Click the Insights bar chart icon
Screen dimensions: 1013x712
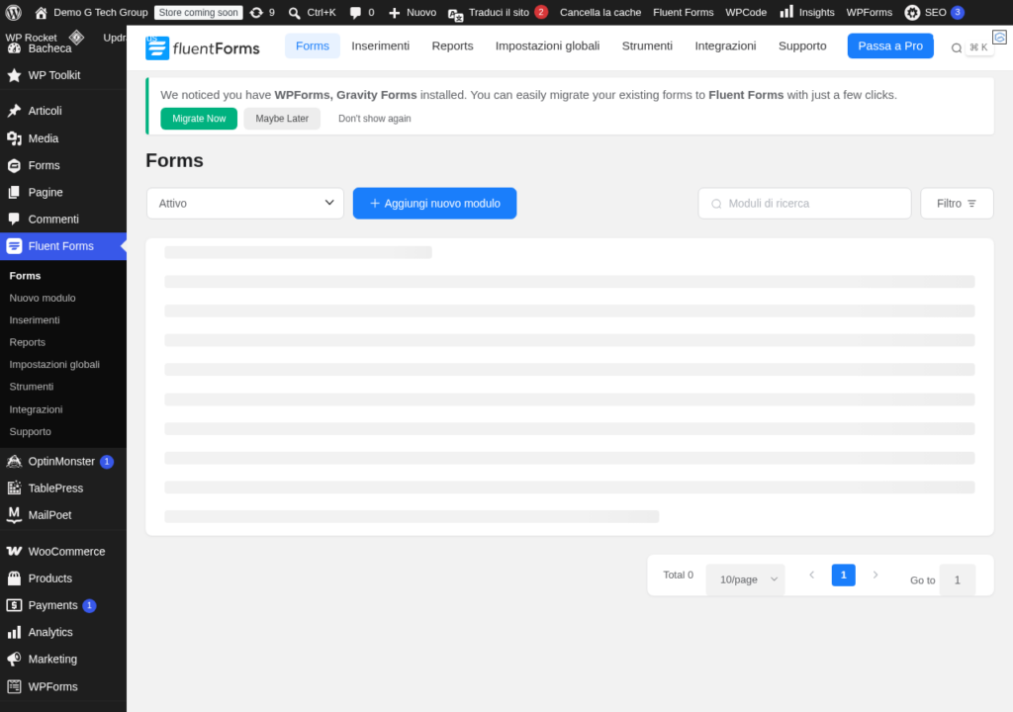coord(786,12)
